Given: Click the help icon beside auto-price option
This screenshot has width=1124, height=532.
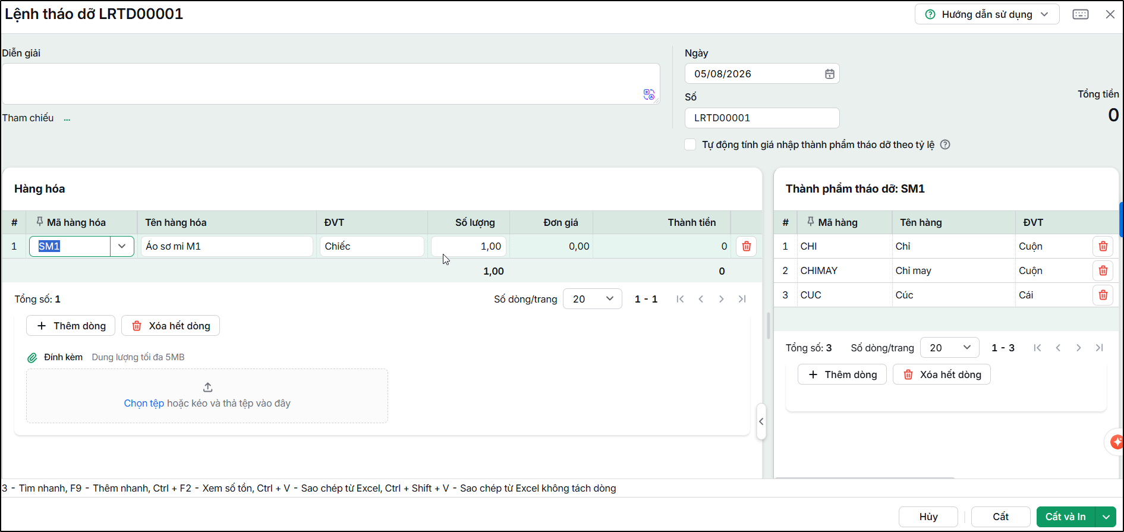Looking at the screenshot, I should (x=945, y=144).
